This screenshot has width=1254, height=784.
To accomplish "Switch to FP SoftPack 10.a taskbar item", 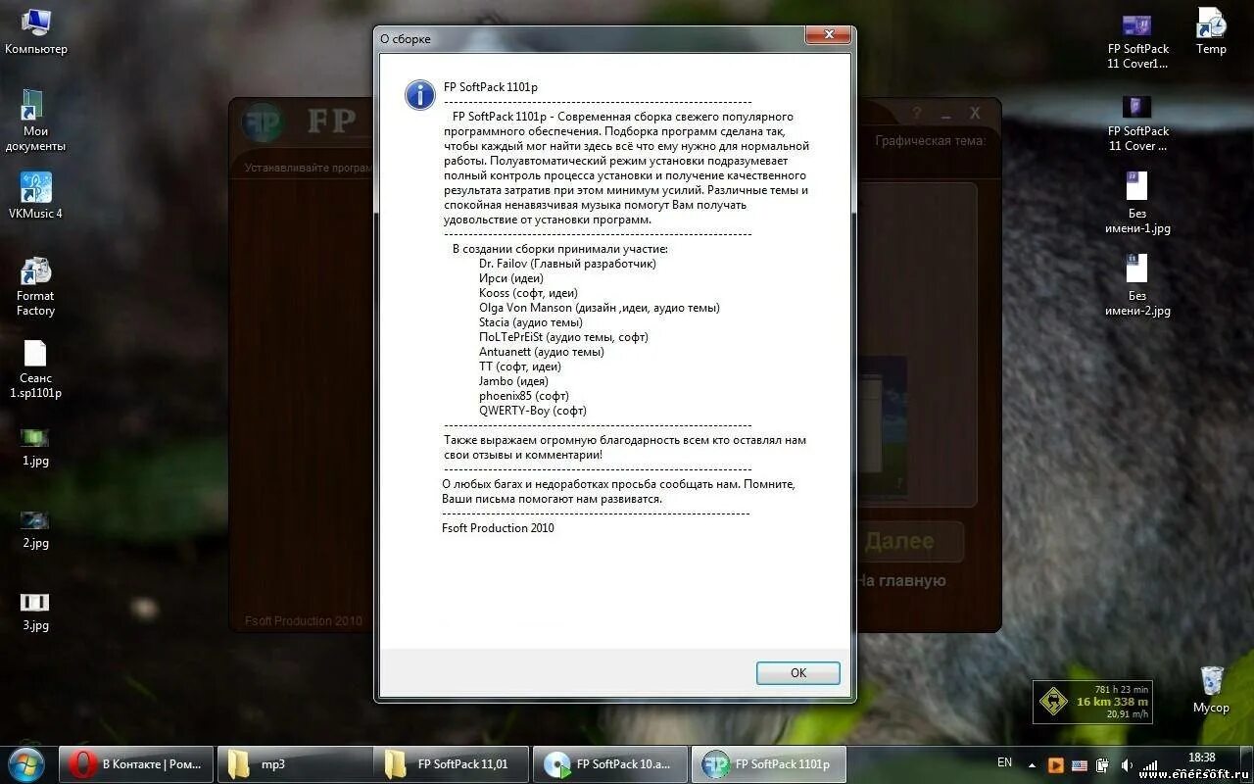I will click(609, 764).
